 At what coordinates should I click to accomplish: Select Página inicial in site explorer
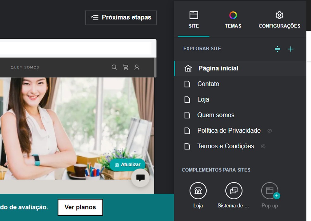pyautogui.click(x=218, y=68)
